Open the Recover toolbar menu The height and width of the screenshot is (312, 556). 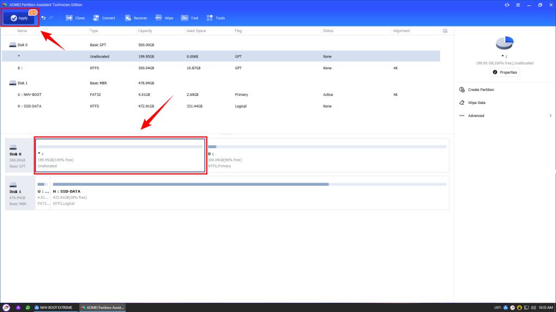[x=136, y=18]
